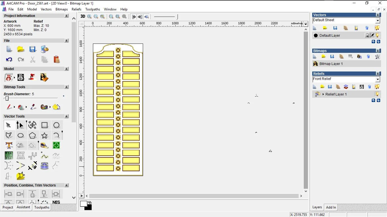The image size is (387, 217).
Task: Open the Default Sheet dropdown
Action: click(x=378, y=21)
